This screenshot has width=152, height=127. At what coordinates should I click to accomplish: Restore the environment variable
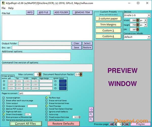87,47
